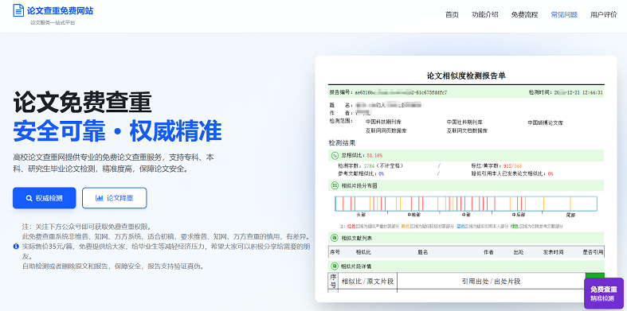Click the 引用出处 / 出处片段 header cell
Viewport: 627px width, 311px height.
pos(491,282)
